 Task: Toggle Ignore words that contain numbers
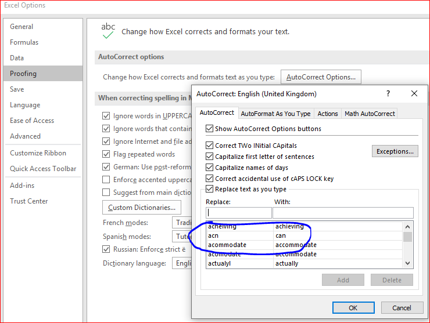tap(106, 129)
